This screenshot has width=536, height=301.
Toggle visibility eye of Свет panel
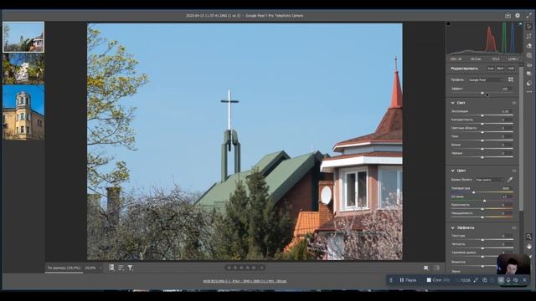(x=513, y=103)
